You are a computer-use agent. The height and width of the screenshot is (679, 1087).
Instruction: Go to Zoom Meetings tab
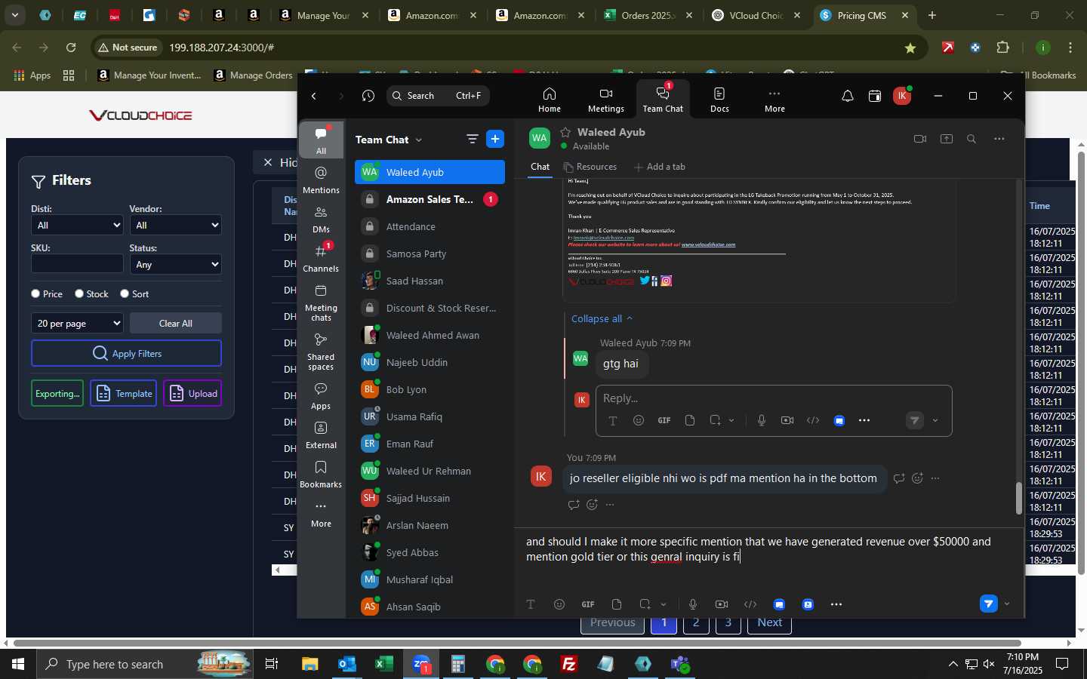point(606,100)
